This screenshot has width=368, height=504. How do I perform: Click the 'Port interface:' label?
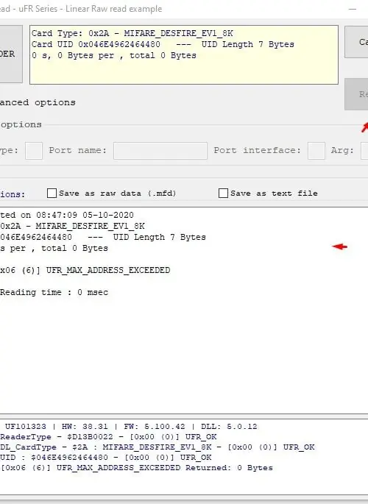coord(258,150)
